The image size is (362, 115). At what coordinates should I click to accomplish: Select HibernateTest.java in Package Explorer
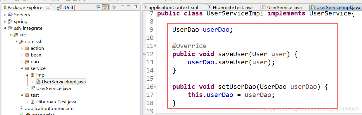(56, 102)
